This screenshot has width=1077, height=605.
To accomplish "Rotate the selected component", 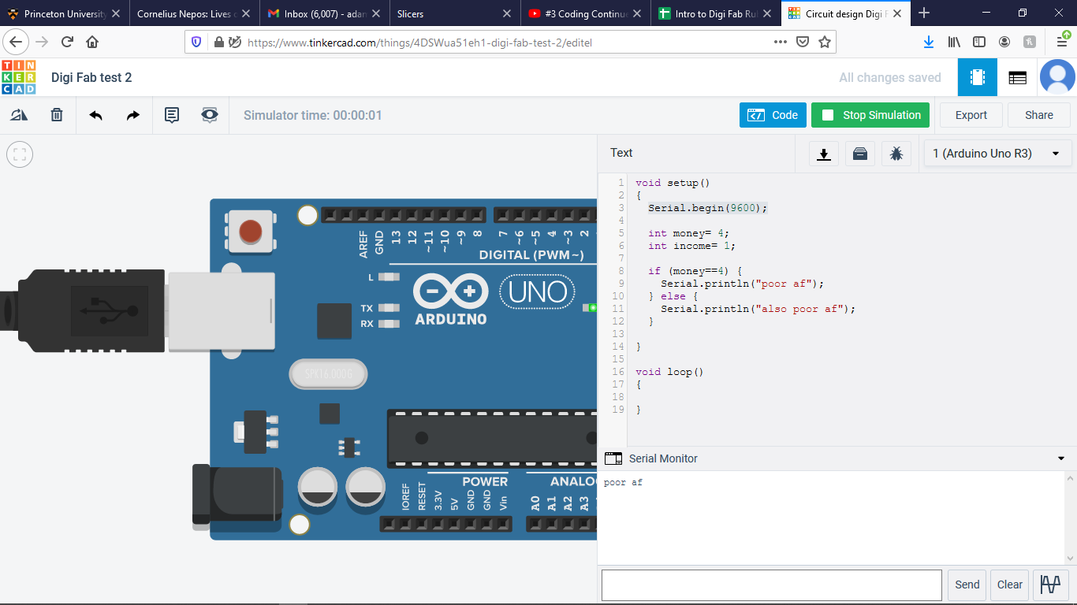I will pos(19,115).
